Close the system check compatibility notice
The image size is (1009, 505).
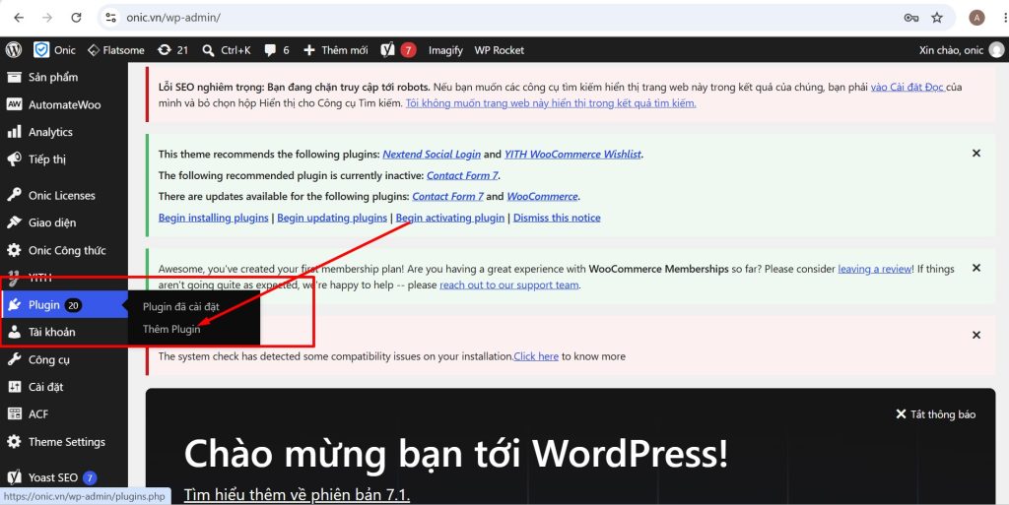point(976,335)
